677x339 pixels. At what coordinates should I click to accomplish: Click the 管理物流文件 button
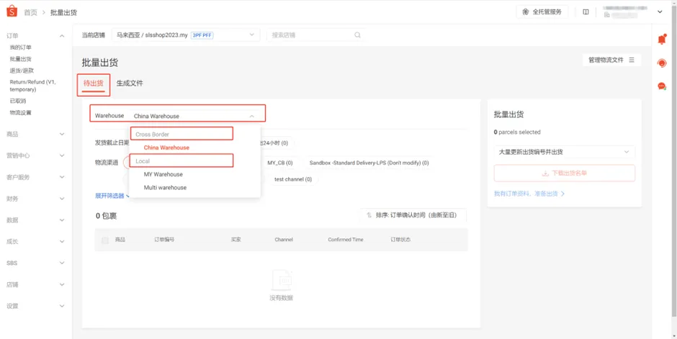pos(611,60)
